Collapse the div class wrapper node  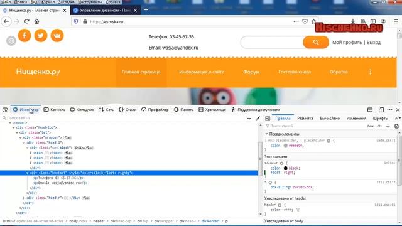(x=20, y=137)
